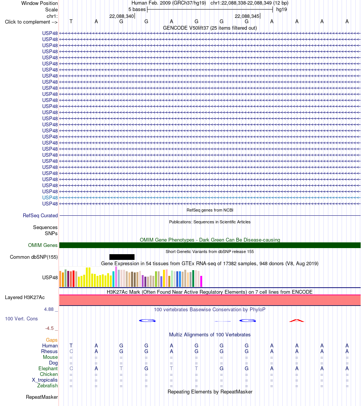Open 'Publications: Sequences in Scientific Articles' title

tap(210, 222)
